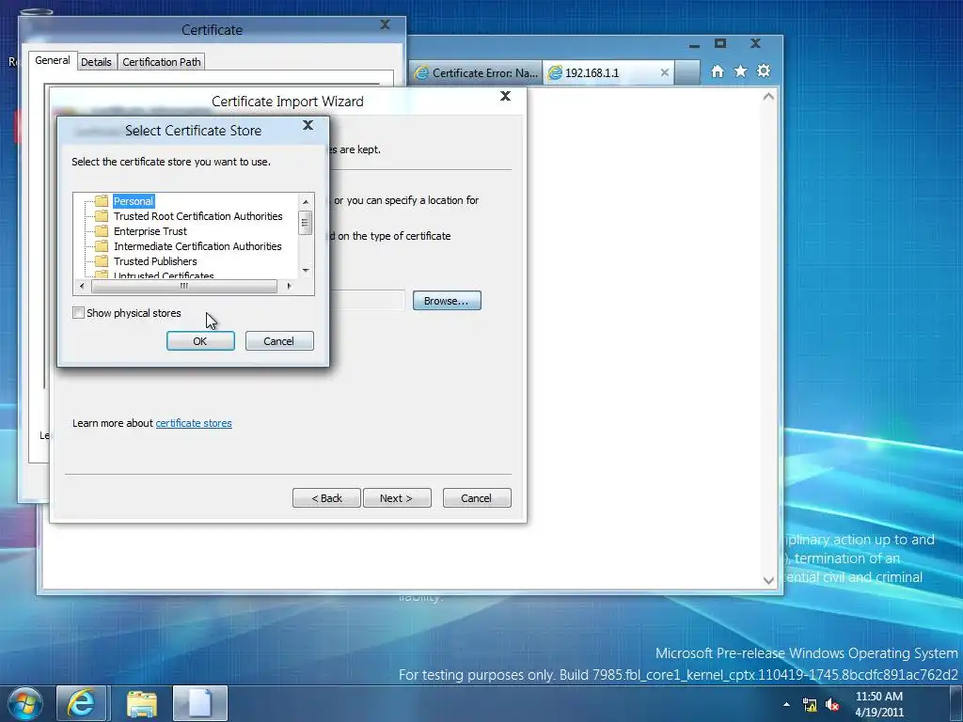Close the Certificate window
The height and width of the screenshot is (722, 963).
pos(385,24)
